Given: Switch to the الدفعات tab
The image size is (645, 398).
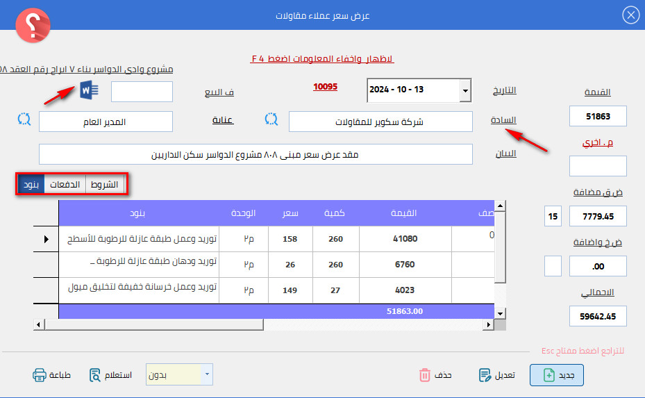Looking at the screenshot, I should click(x=65, y=185).
